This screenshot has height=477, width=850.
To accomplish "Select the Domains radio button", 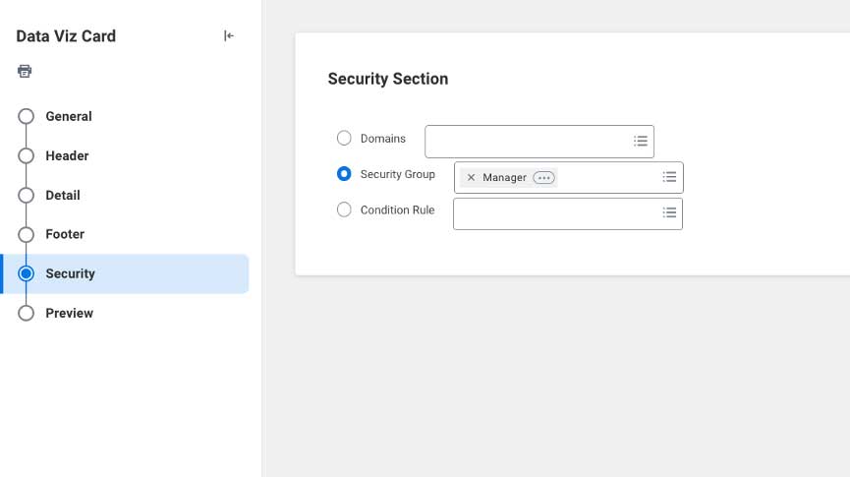I will tap(344, 138).
